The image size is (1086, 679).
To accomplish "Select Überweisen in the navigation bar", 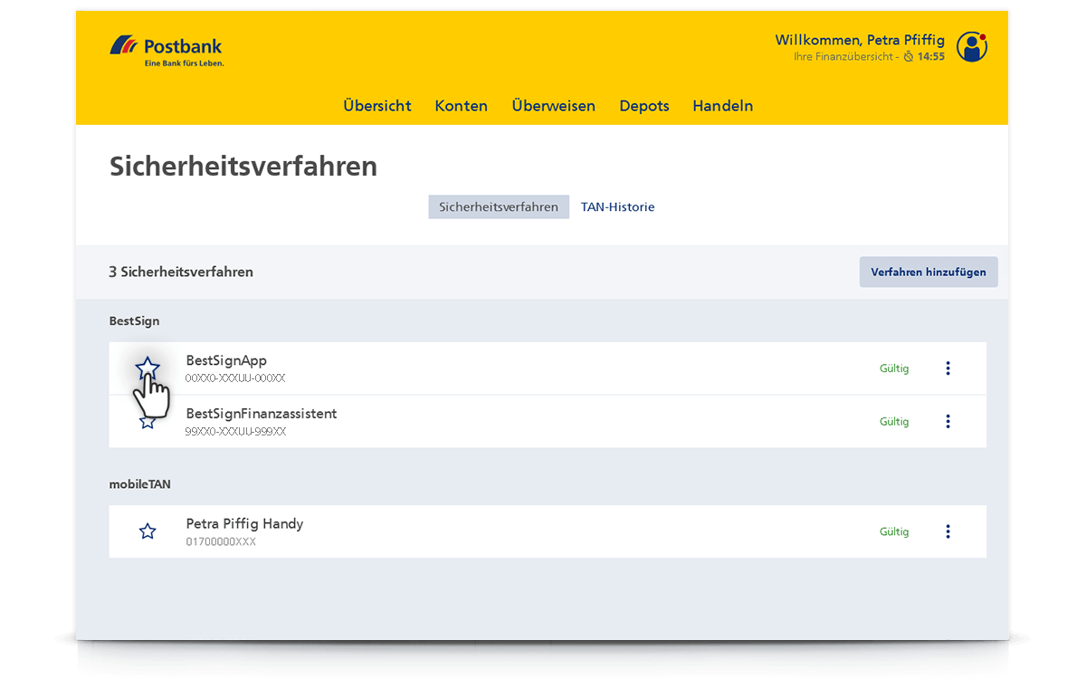I will tap(554, 106).
